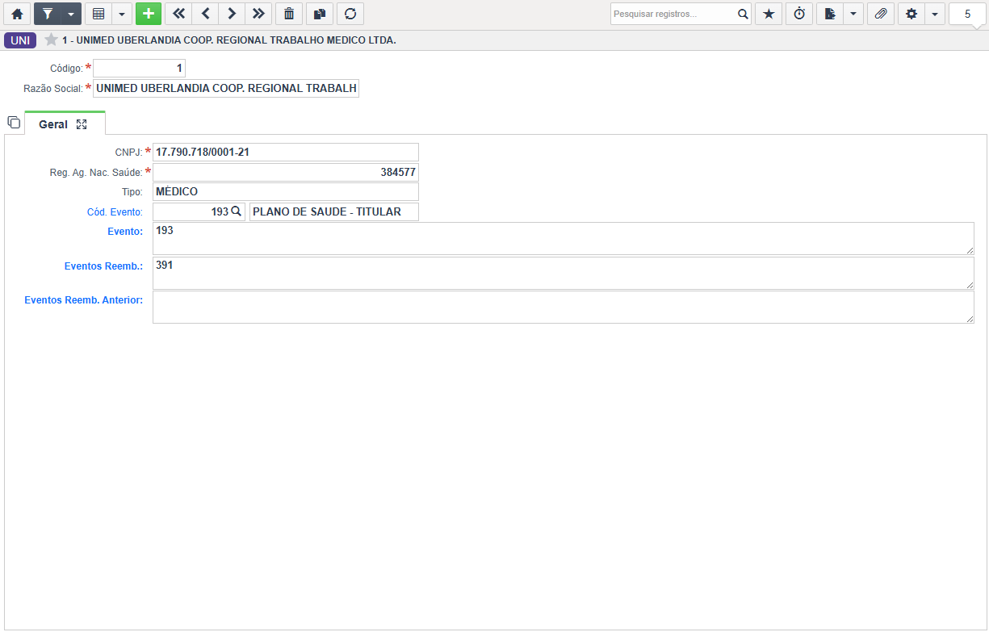Open the Cód. Evento label link

pos(115,212)
